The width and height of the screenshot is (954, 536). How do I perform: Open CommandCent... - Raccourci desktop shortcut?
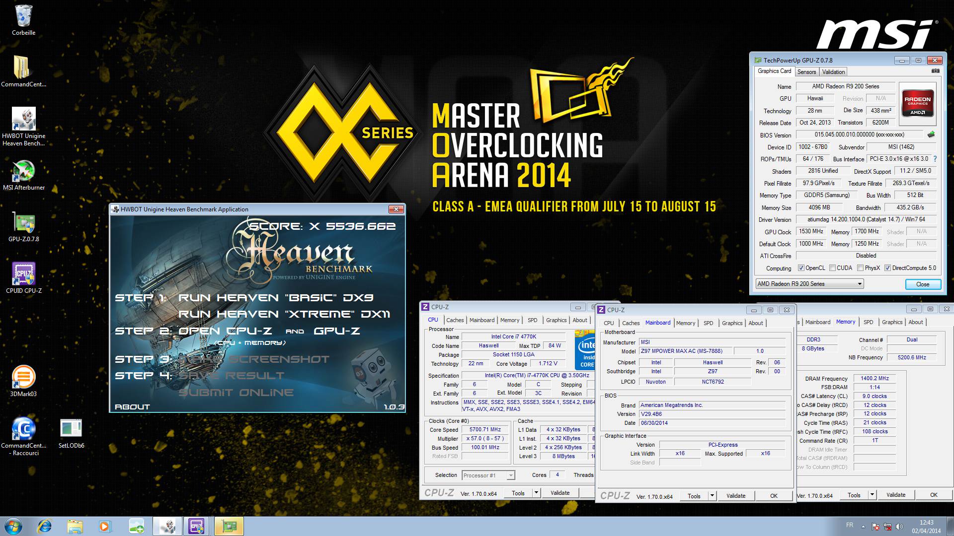23,436
